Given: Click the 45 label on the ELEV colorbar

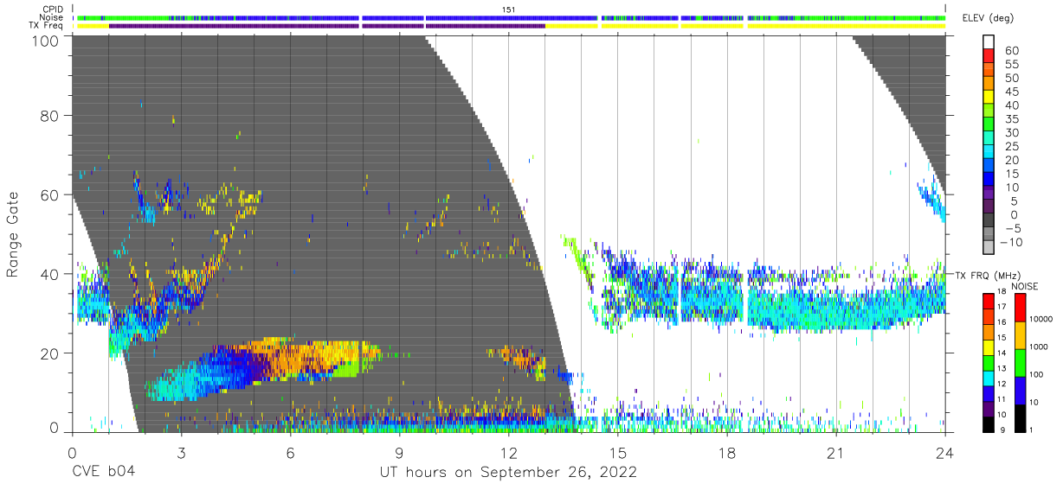Looking at the screenshot, I should tap(1011, 92).
